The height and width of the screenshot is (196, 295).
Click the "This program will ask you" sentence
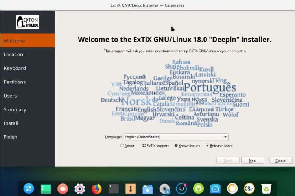(175, 51)
